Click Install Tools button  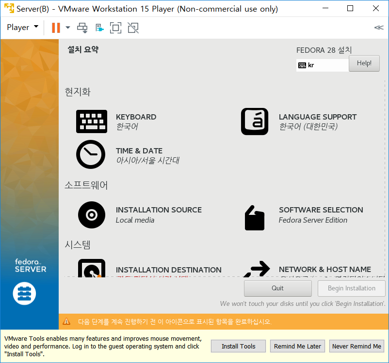[238, 346]
